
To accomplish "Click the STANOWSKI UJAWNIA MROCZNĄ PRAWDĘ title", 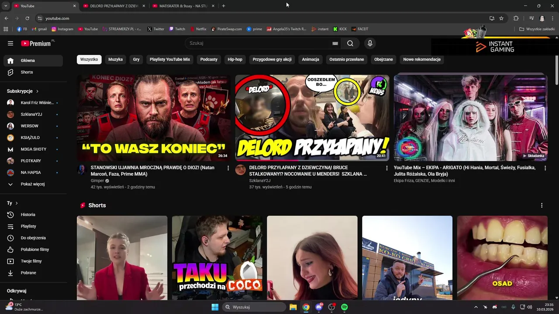I will pos(152,171).
